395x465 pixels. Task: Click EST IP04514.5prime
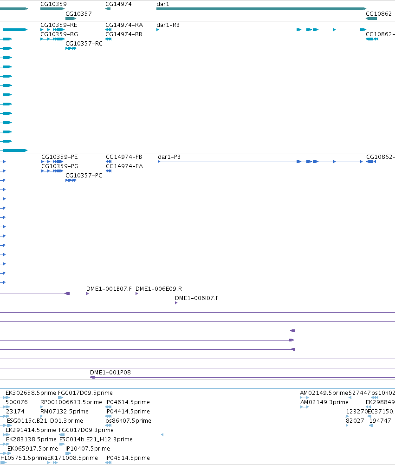[x=128, y=458]
